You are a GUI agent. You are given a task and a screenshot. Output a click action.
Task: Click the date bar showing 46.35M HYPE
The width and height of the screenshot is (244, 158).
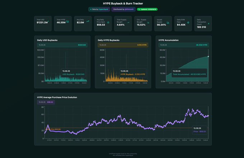coord(184,45)
